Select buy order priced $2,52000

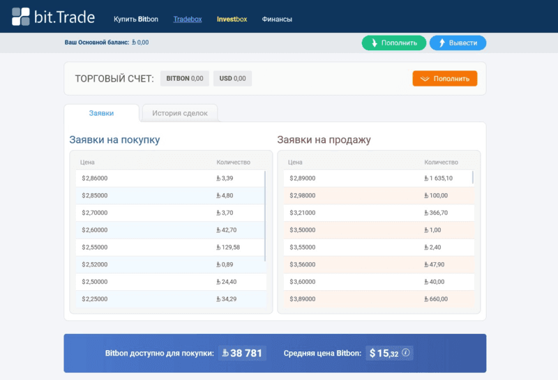pos(169,264)
